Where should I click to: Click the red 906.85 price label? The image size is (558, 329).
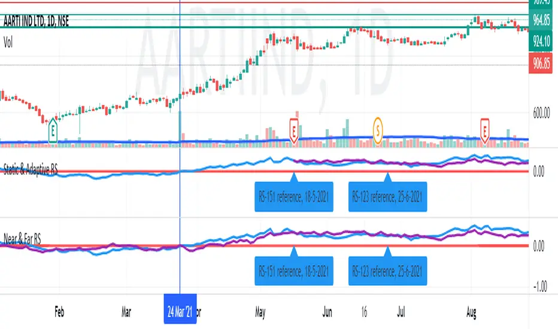pos(541,63)
